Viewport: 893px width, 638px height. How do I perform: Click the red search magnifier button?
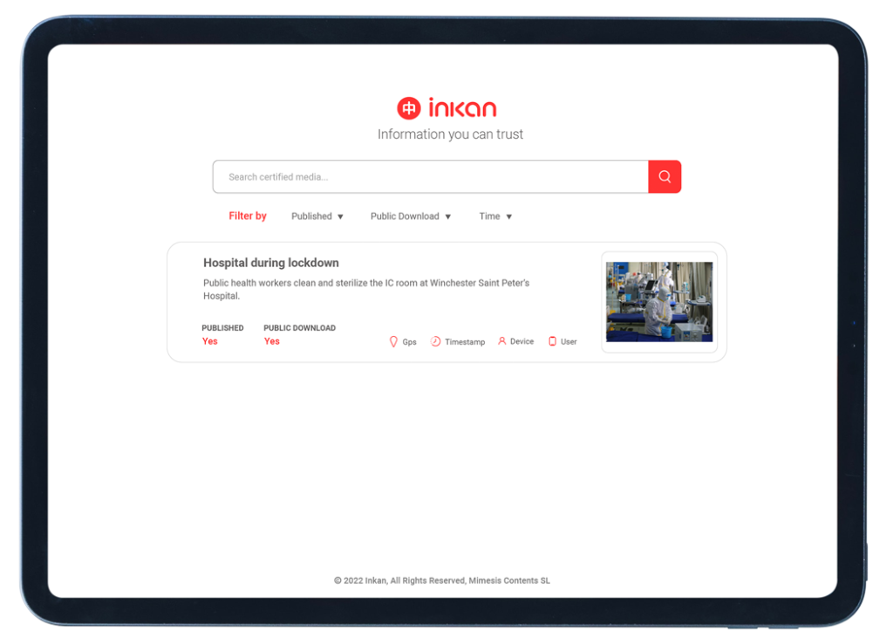point(665,176)
